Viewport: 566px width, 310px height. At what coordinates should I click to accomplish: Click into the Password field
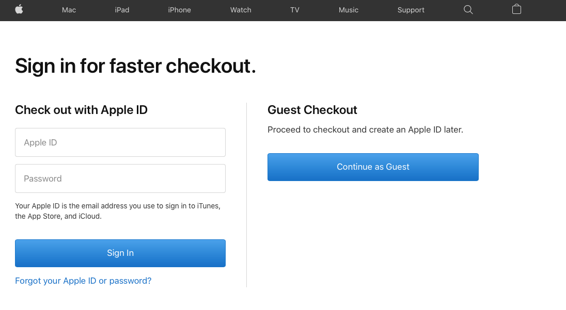pyautogui.click(x=120, y=178)
